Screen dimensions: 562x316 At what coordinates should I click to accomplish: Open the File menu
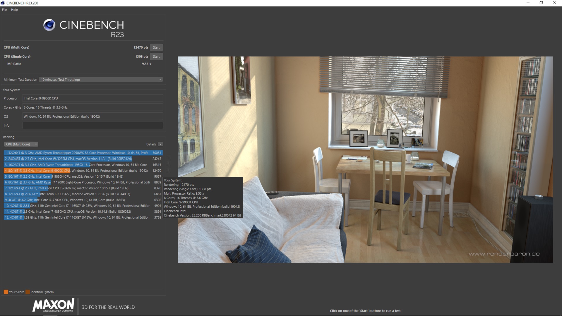pos(4,10)
